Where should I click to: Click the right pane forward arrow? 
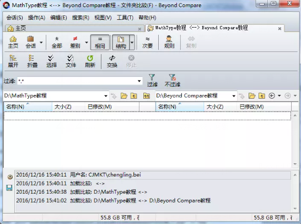(288, 95)
